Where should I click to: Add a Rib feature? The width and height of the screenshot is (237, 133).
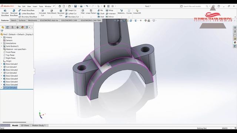pyautogui.click(x=100, y=10)
